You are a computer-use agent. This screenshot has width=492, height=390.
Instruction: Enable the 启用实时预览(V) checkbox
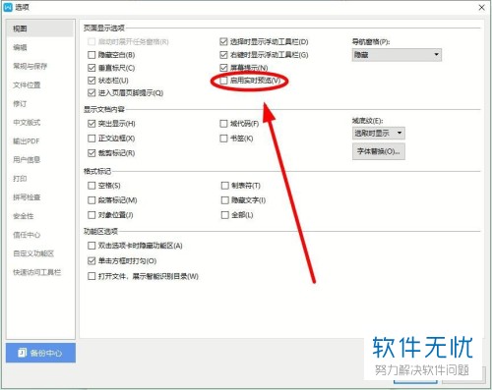223,81
